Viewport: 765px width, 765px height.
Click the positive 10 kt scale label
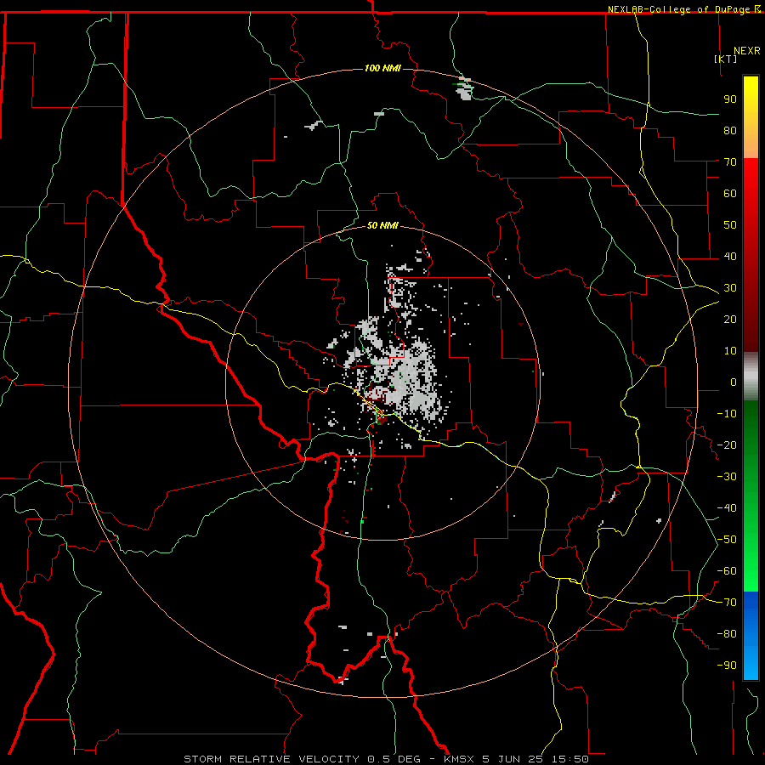pos(730,351)
